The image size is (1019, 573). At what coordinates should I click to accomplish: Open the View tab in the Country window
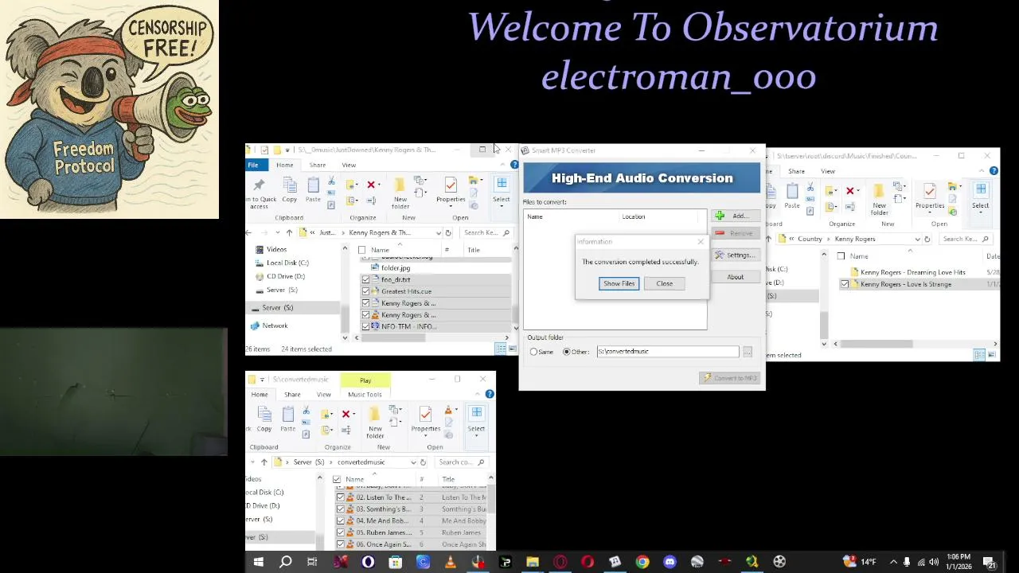click(x=828, y=171)
